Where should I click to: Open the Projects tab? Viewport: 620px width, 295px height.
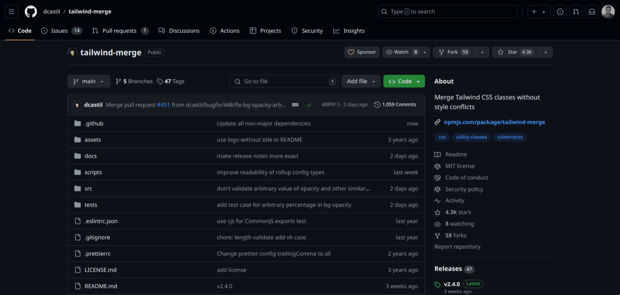pyautogui.click(x=265, y=31)
